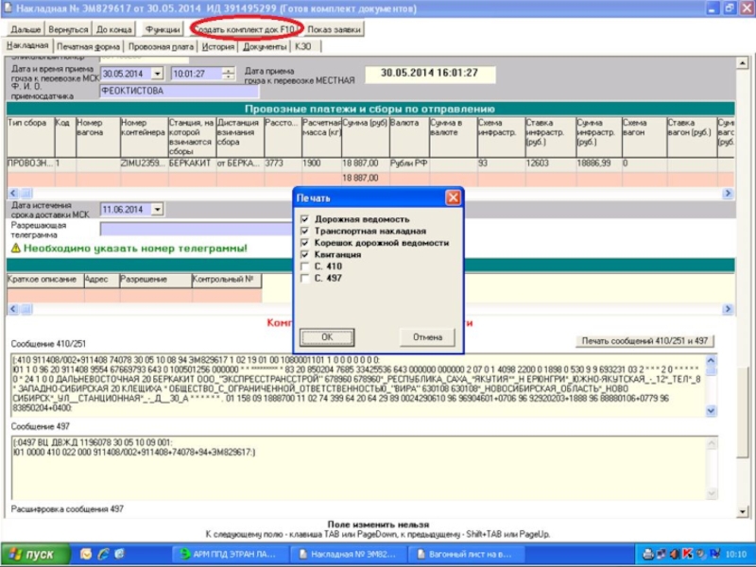Enable the С. 410 checkbox
This screenshot has height=567, width=756.
tap(304, 266)
